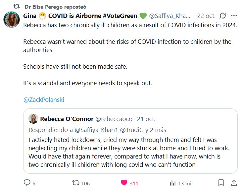Click the reply speech bubble icon
This screenshot has height=191, width=243.
[x=27, y=183]
